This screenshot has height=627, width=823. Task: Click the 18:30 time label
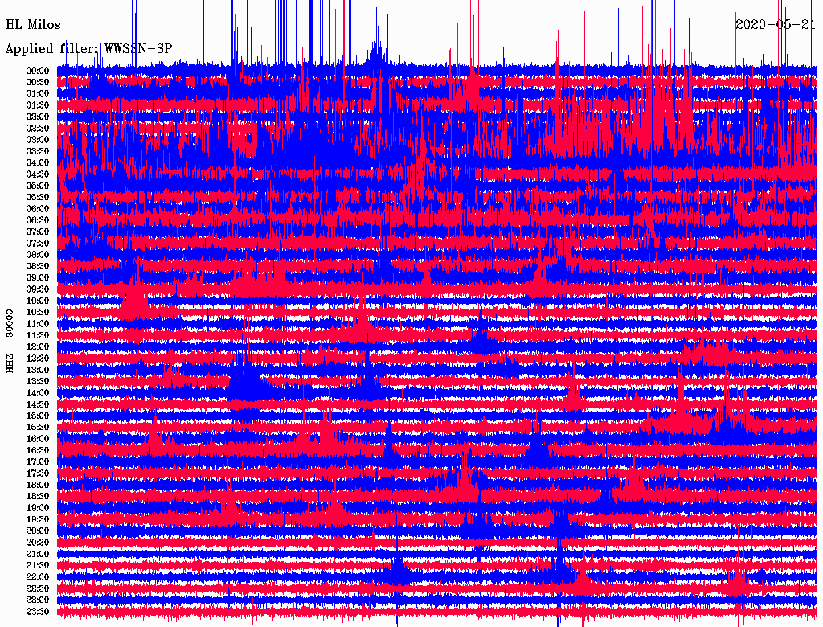pyautogui.click(x=38, y=496)
